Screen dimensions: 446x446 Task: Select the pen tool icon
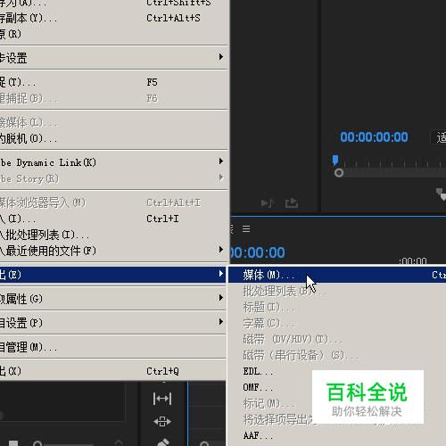(x=162, y=442)
